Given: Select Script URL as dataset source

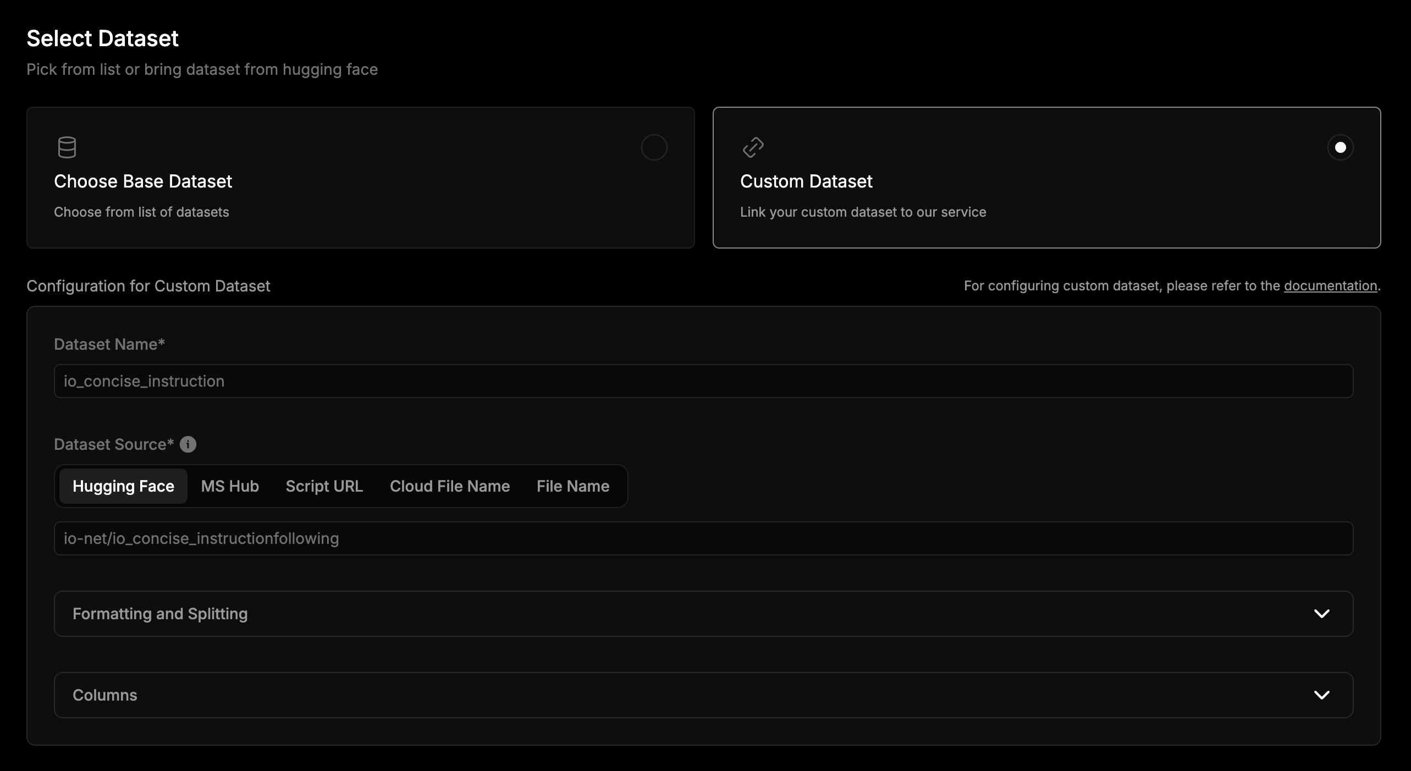Looking at the screenshot, I should click(324, 486).
